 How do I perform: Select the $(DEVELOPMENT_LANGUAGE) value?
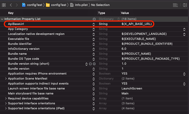pos(144,34)
